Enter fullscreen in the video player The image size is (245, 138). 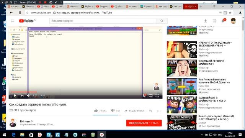point(157,95)
